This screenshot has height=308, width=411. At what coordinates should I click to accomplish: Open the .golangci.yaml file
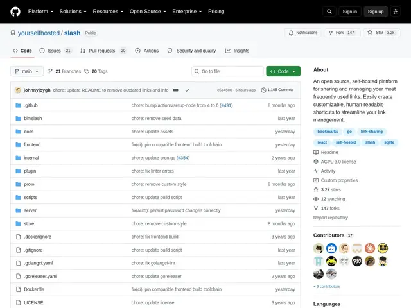[39, 263]
